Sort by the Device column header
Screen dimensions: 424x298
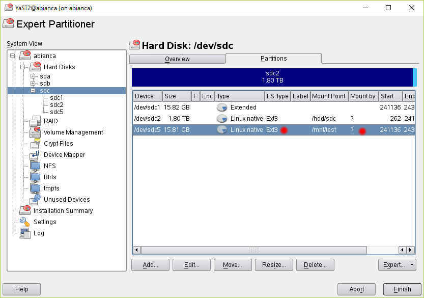click(x=148, y=96)
